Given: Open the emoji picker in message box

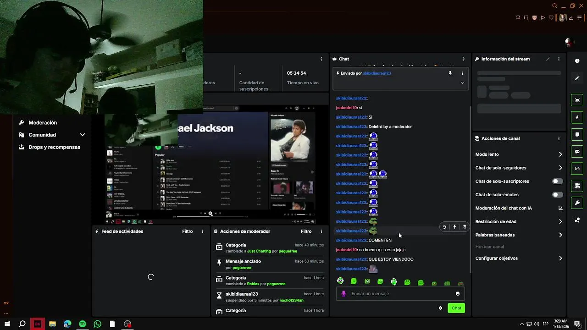Looking at the screenshot, I should point(458,294).
